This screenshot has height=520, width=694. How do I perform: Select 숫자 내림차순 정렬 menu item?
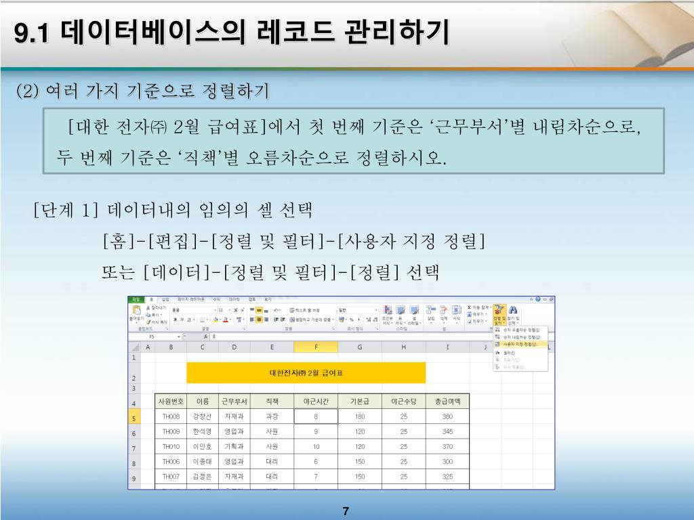(x=521, y=337)
